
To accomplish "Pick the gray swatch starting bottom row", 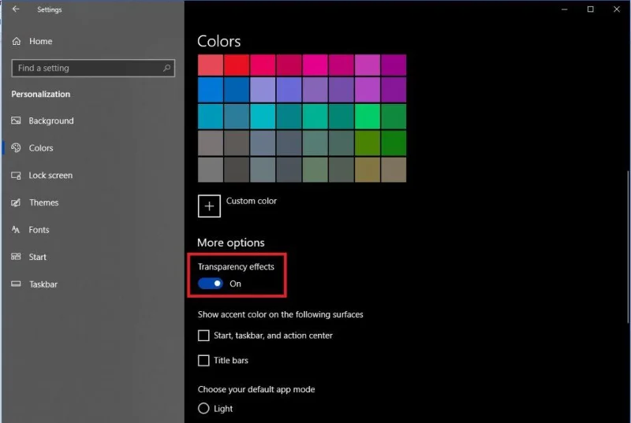I will tap(211, 169).
